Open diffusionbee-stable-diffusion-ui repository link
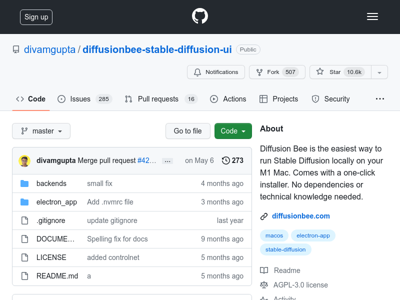Image resolution: width=400 pixels, height=300 pixels. [157, 49]
